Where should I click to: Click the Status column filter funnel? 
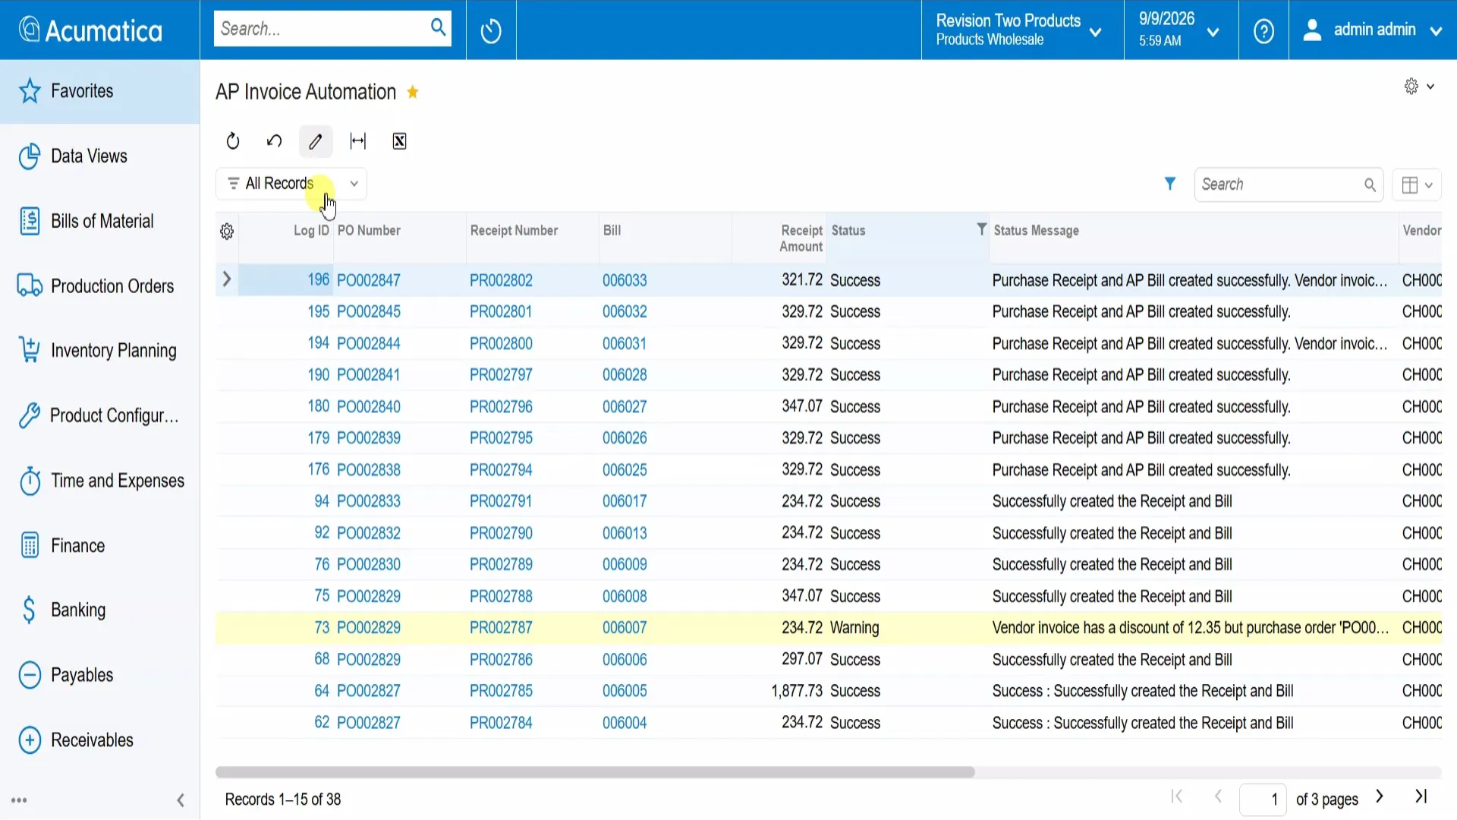(981, 229)
